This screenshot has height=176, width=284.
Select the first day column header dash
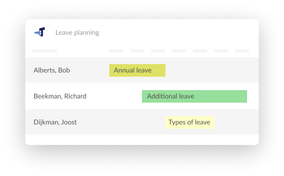[x=116, y=51]
